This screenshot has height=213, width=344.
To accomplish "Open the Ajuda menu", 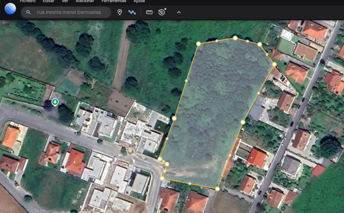I will 139,1.
